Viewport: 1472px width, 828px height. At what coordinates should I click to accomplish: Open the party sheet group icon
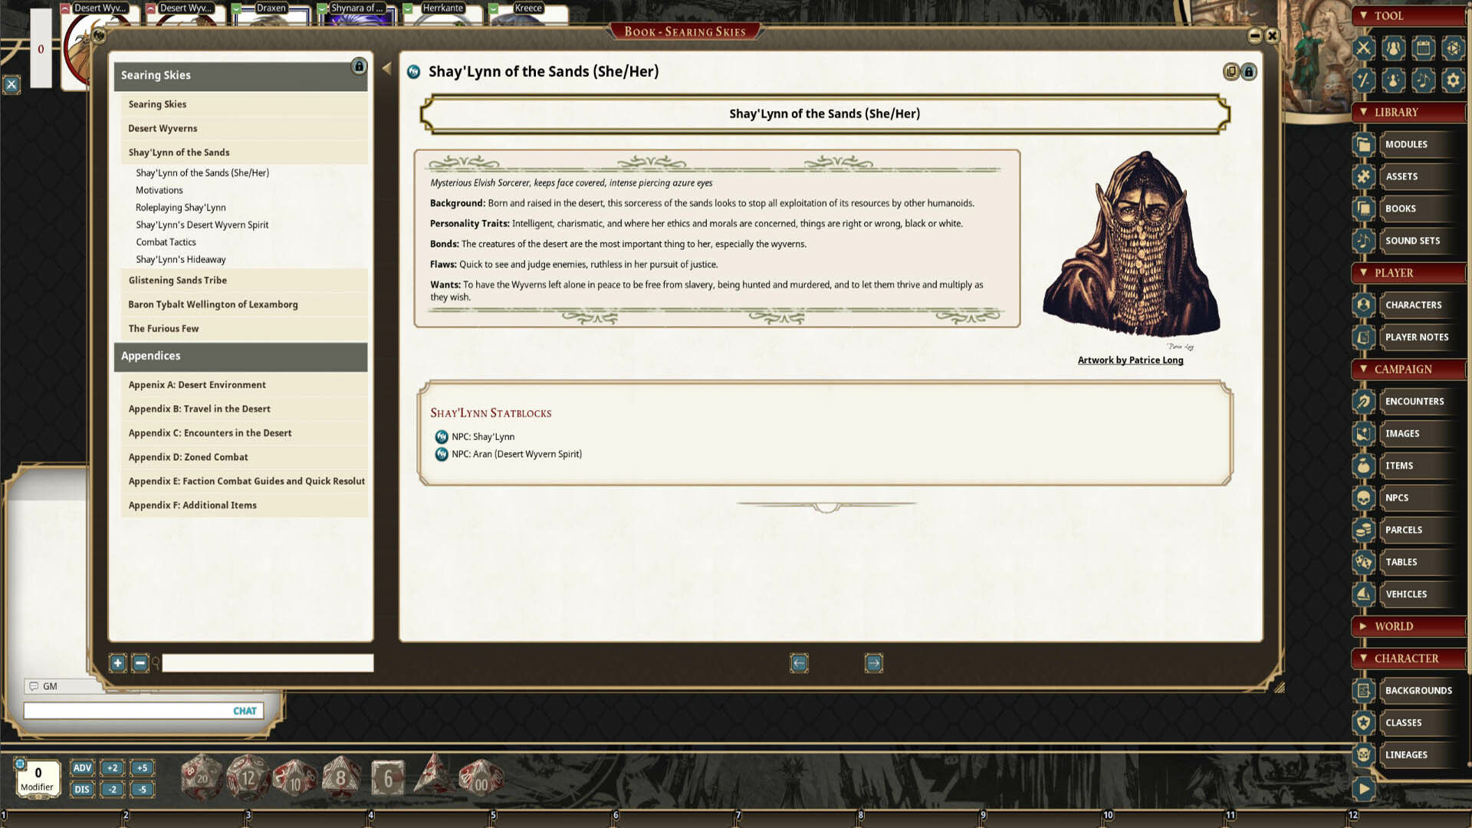(x=1392, y=48)
